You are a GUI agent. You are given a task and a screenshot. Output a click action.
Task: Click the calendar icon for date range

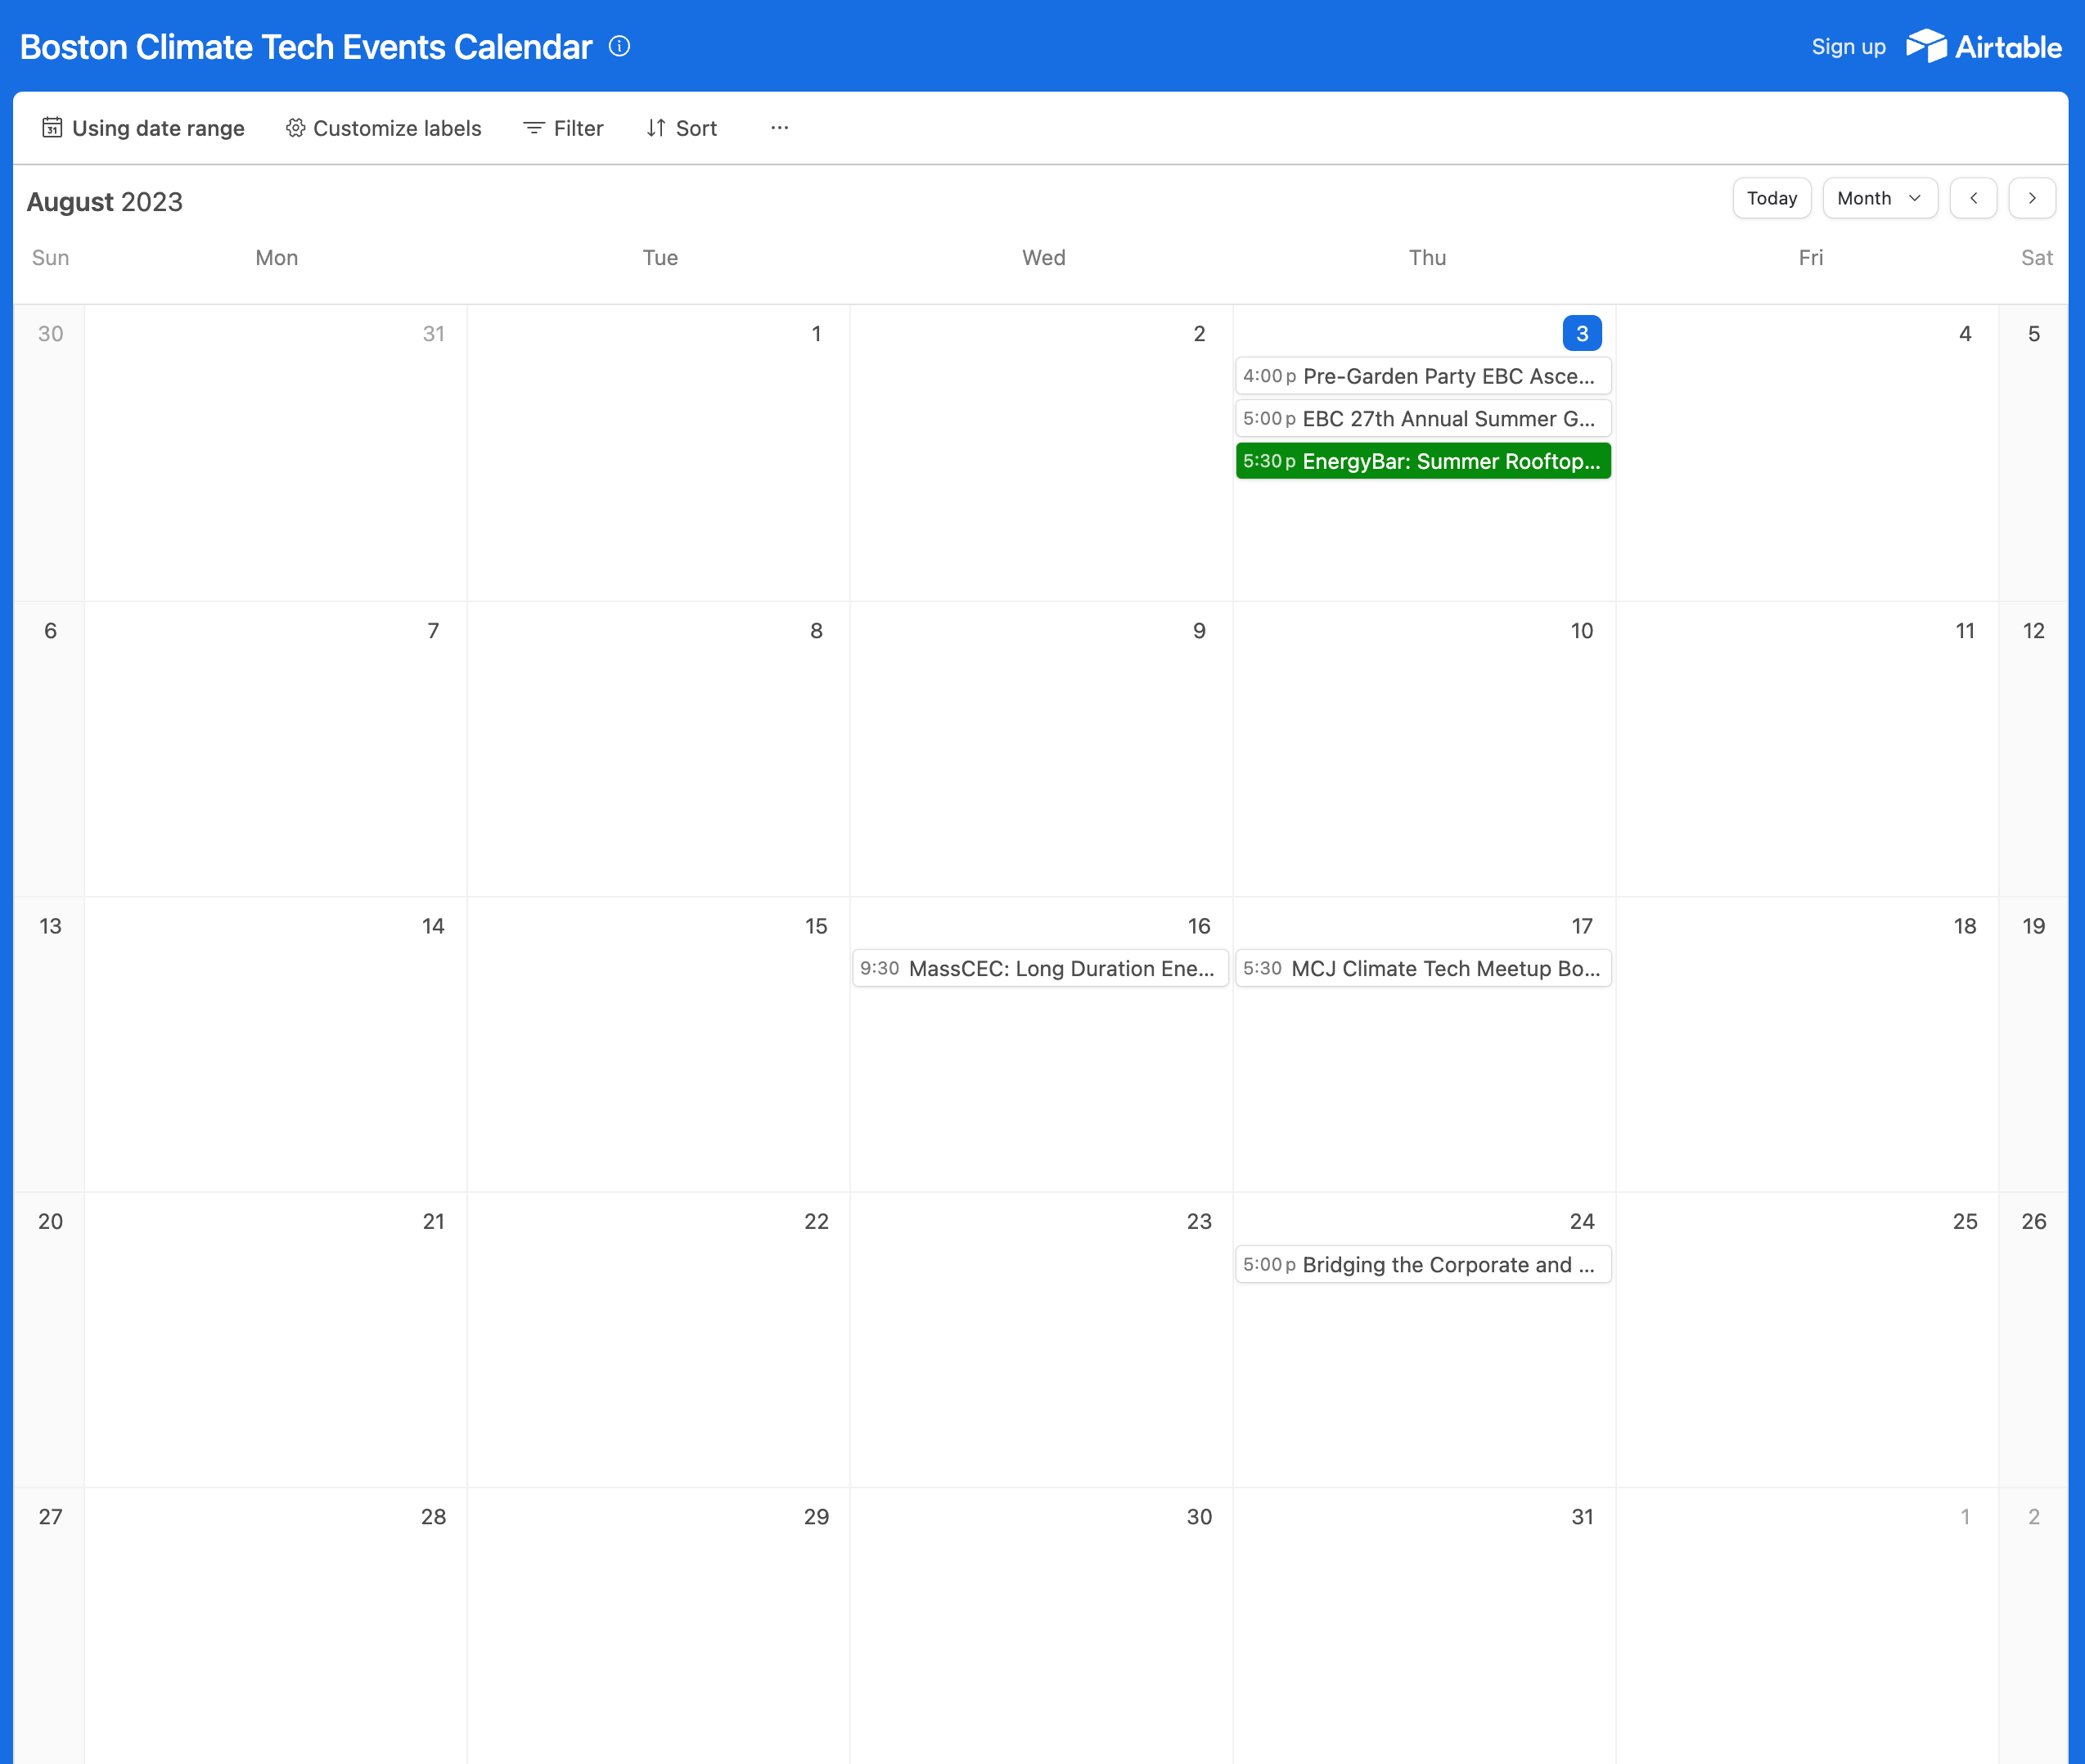point(52,128)
